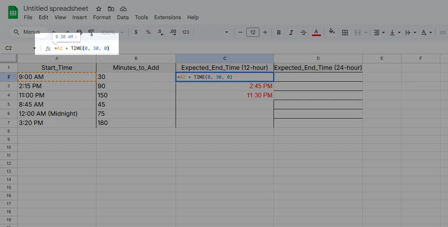Open the borders tool
448x227 pixels.
[345, 33]
